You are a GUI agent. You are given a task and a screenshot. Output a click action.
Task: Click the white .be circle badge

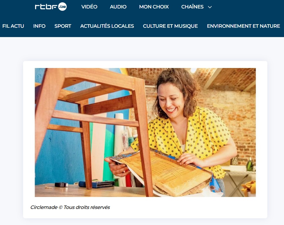point(63,7)
